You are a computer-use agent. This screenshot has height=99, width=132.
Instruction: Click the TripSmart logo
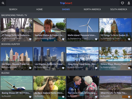pos(66,3)
